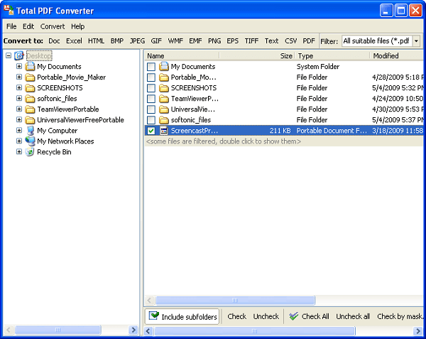Tick the TeamViewerP... folder checkbox

click(151, 99)
